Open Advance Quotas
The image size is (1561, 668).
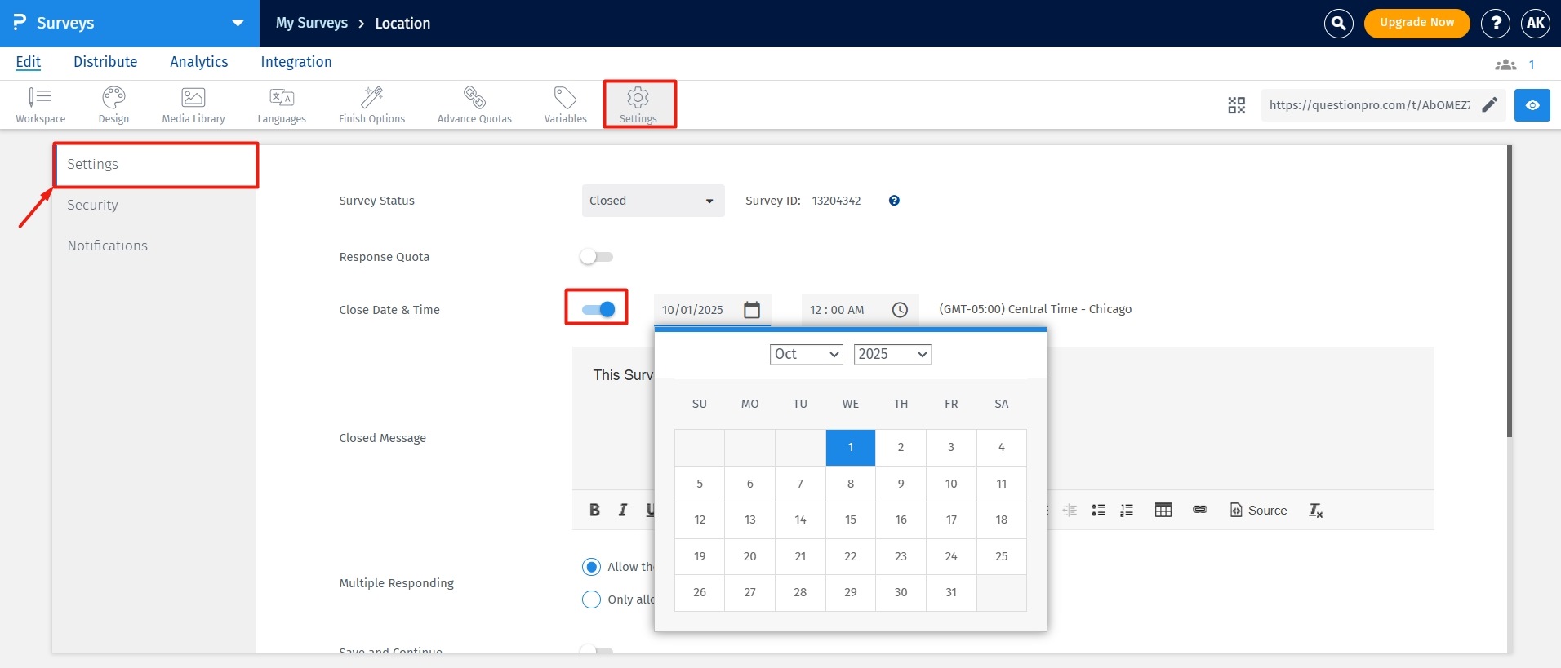point(474,105)
